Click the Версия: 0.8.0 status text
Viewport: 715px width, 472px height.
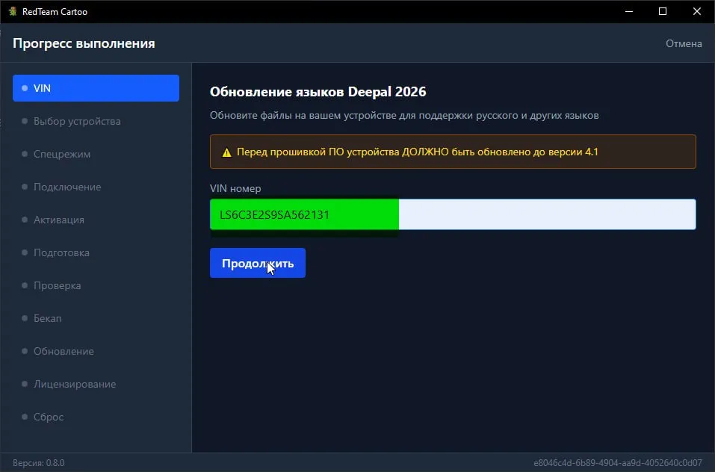tap(39, 463)
